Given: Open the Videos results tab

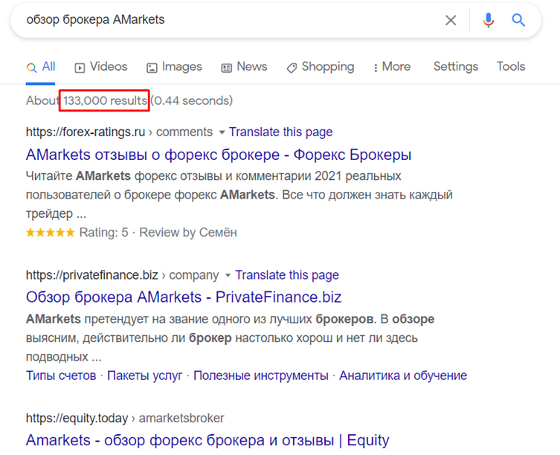Looking at the screenshot, I should (x=101, y=67).
